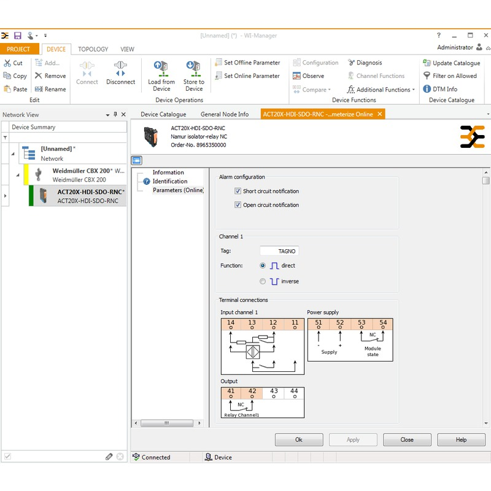Click the Device Summary header field
This screenshot has width=491, height=491.
(68, 127)
